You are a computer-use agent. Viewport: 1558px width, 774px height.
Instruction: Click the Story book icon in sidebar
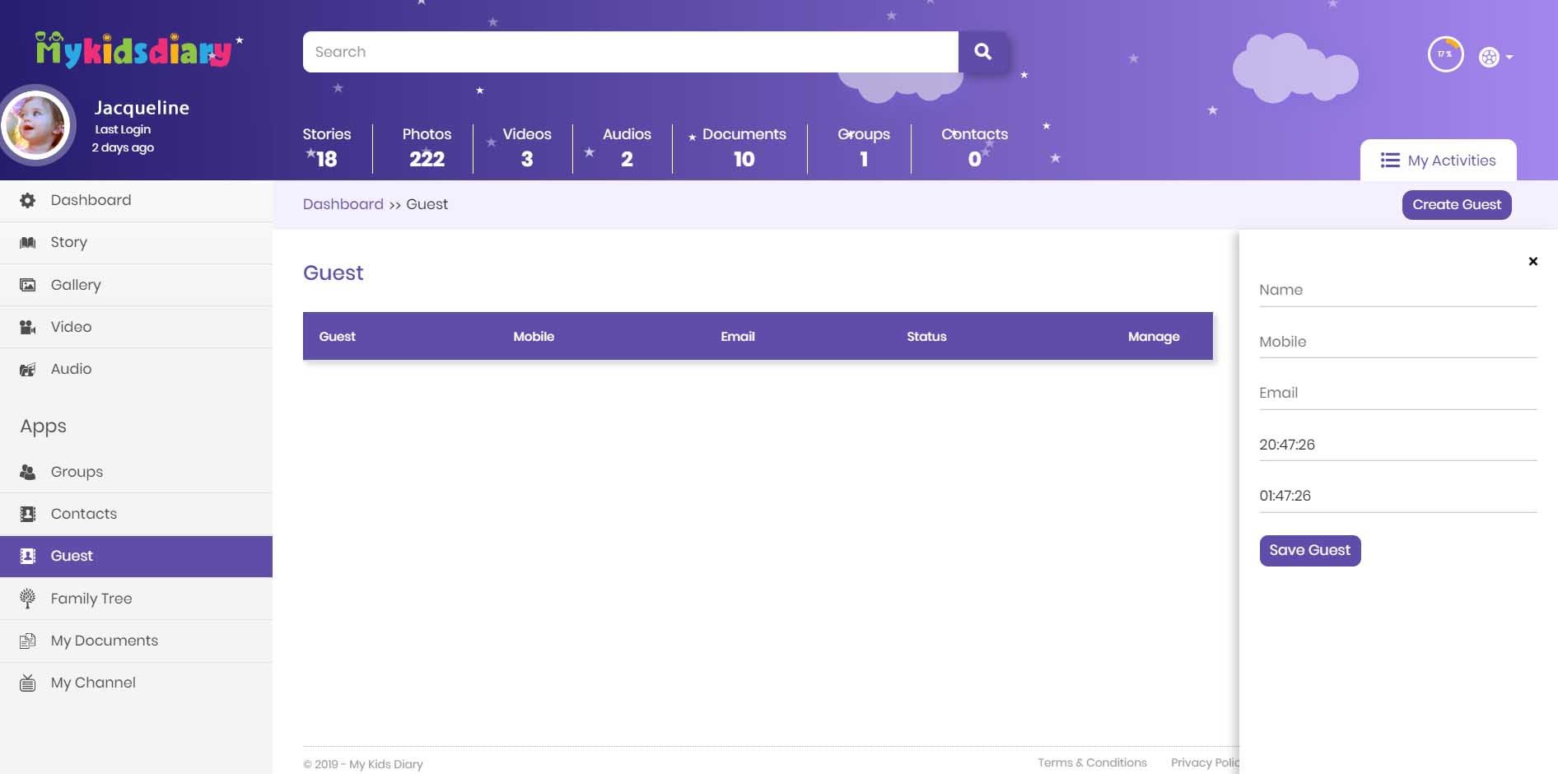click(x=28, y=242)
